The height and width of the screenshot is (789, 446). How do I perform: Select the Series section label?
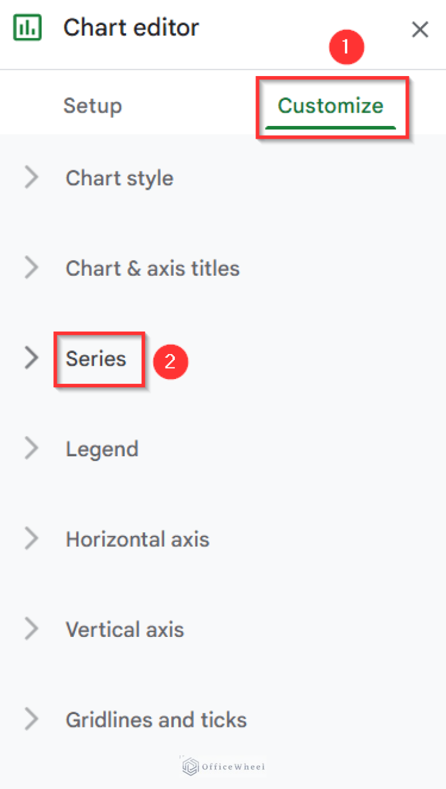point(96,359)
